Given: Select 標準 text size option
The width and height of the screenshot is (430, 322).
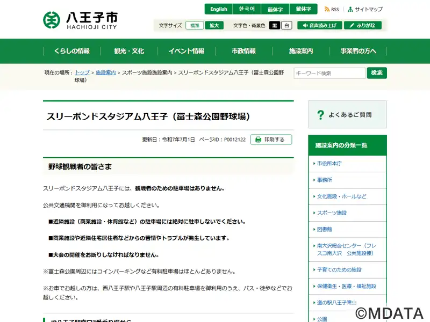Looking at the screenshot, I should coord(195,25).
